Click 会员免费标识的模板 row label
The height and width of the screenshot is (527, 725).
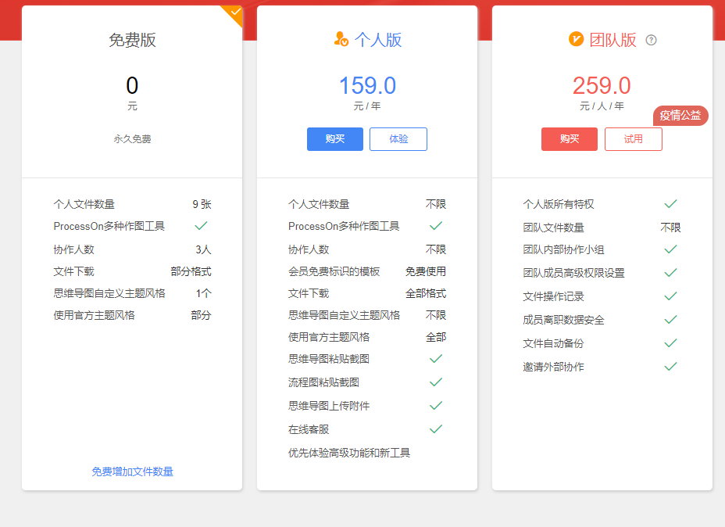click(x=334, y=271)
